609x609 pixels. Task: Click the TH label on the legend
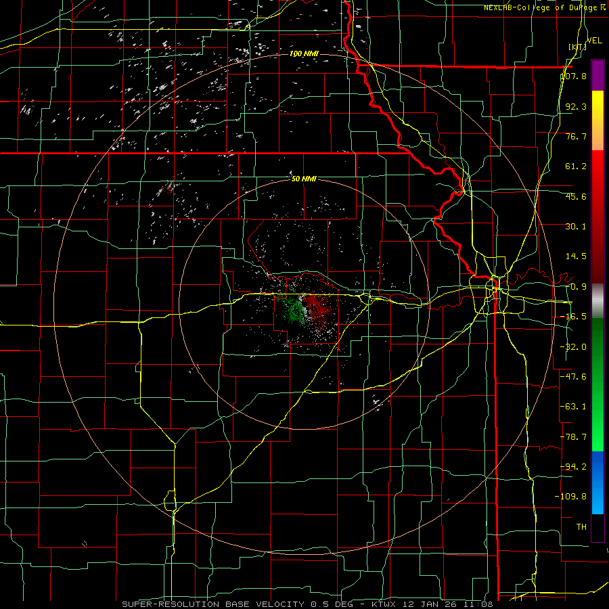pos(581,527)
